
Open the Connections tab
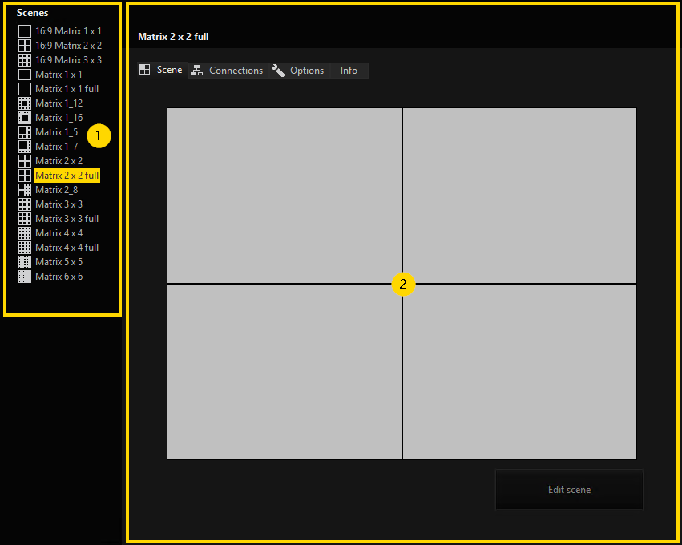tap(228, 71)
